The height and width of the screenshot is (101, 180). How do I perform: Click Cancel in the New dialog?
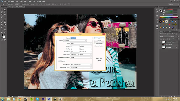(x=99, y=41)
